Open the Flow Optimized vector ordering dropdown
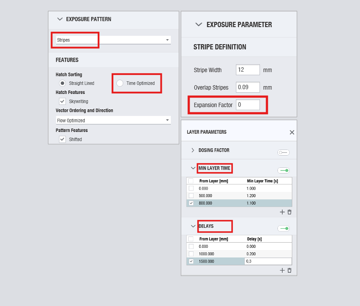The height and width of the screenshot is (306, 360). click(x=113, y=120)
